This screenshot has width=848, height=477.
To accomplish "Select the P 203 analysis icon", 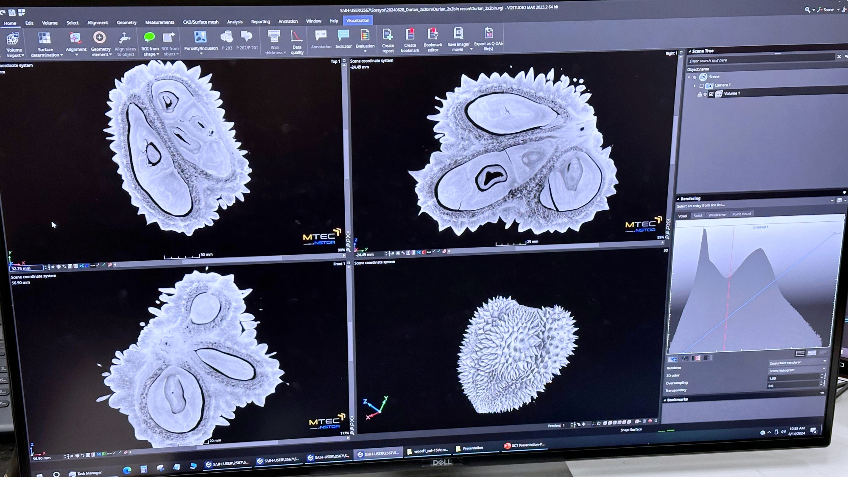I will [x=227, y=37].
